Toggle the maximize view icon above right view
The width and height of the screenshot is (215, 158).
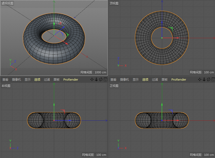105,80
